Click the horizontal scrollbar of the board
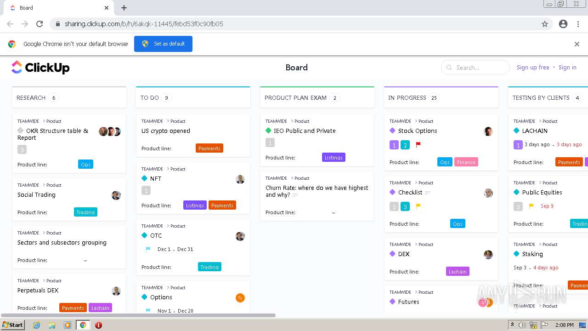 [x=138, y=315]
